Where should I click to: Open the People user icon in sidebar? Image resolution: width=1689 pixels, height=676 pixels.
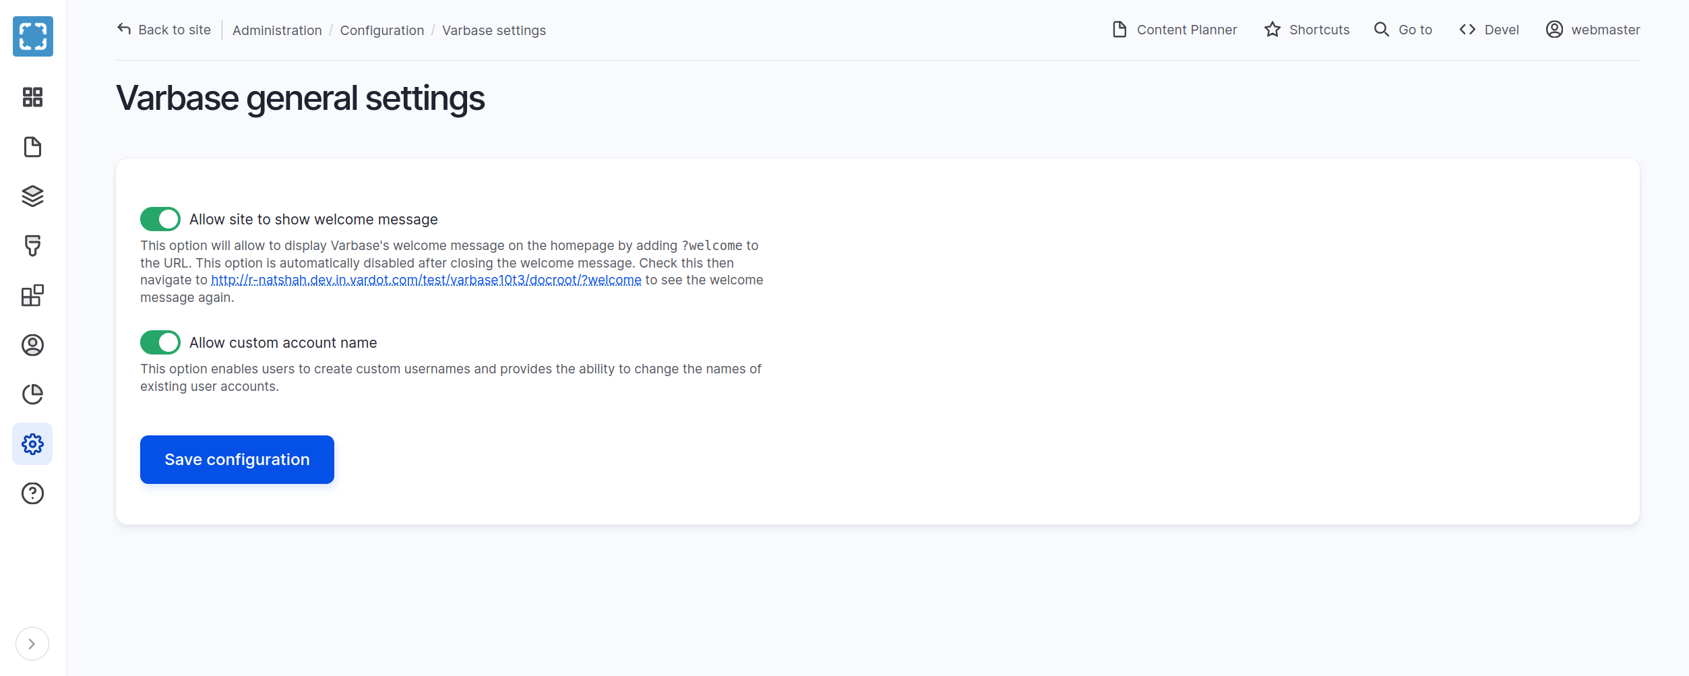pyautogui.click(x=32, y=345)
